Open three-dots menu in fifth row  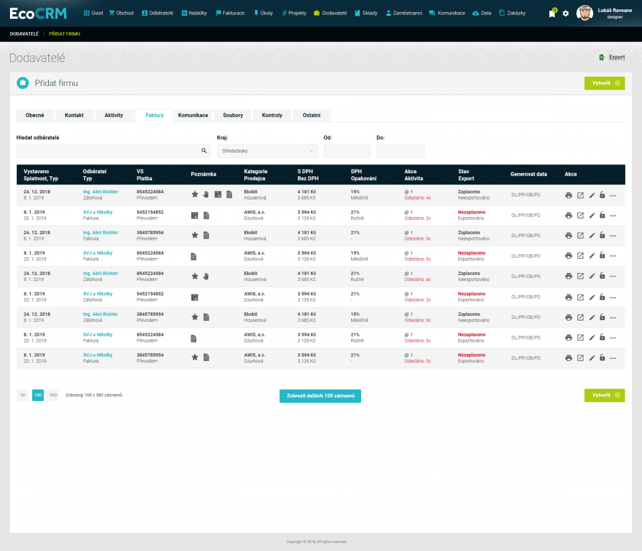point(613,276)
